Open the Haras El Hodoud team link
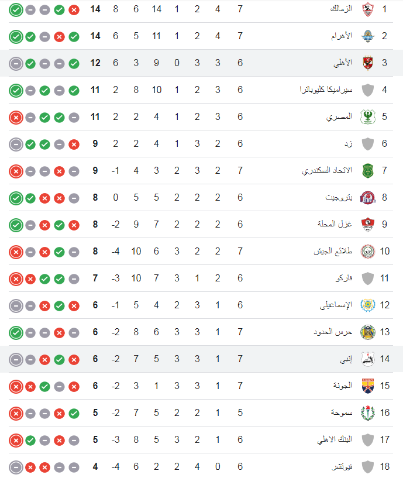Screen dimensions: 403x485 333,332
